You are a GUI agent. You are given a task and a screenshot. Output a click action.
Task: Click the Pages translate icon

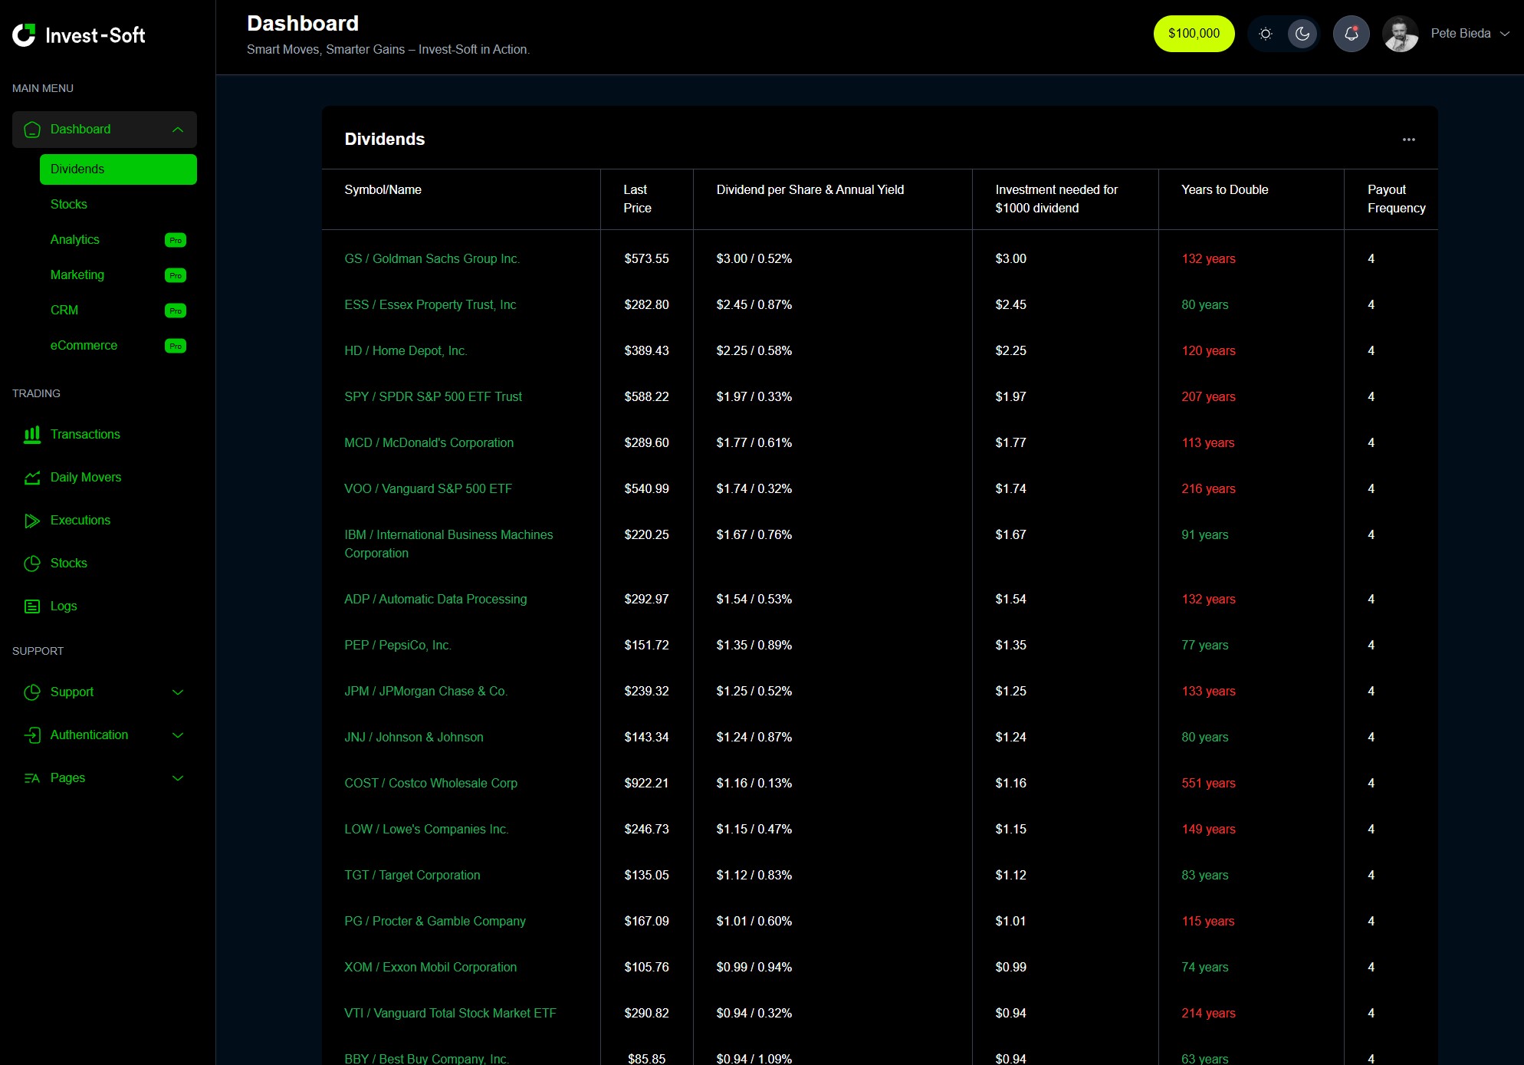pyautogui.click(x=32, y=778)
